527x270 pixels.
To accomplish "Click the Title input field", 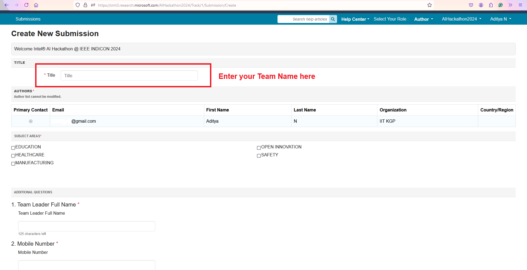I will click(x=129, y=76).
